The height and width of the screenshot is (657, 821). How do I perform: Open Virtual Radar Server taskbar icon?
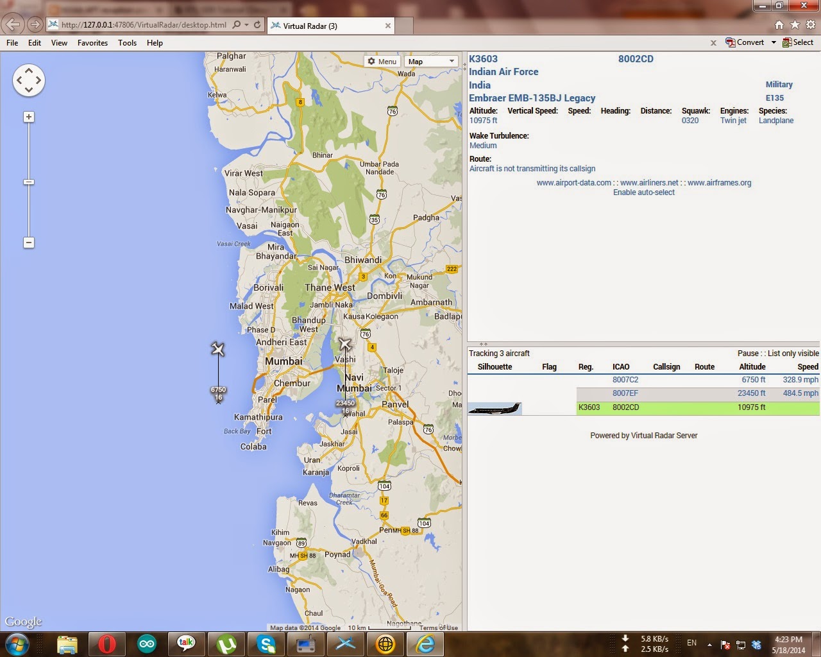click(345, 644)
